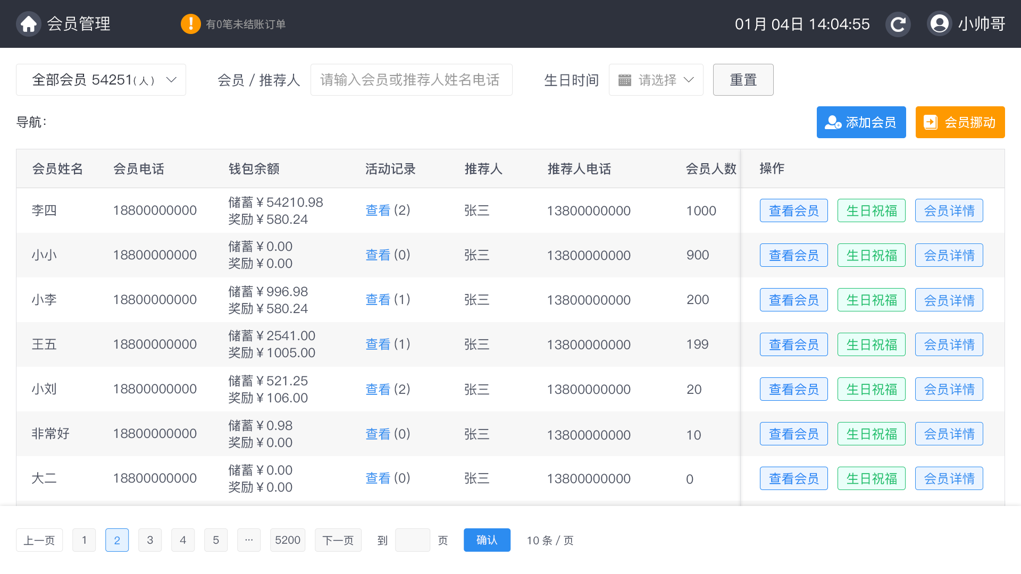Viewport: 1021px width, 574px height.
Task: Click the page number jump input box
Action: click(413, 541)
